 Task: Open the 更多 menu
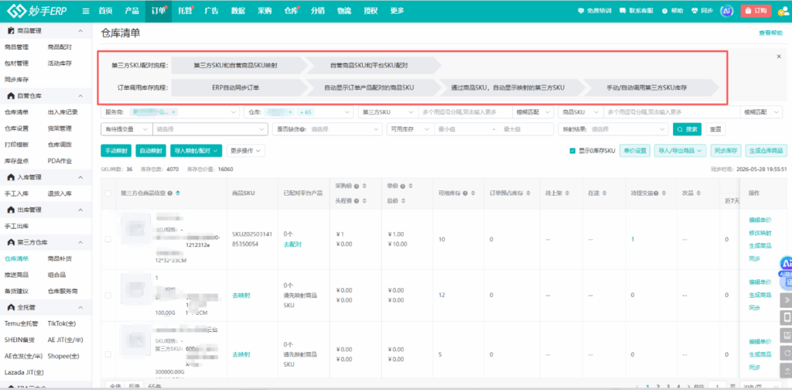coord(398,11)
